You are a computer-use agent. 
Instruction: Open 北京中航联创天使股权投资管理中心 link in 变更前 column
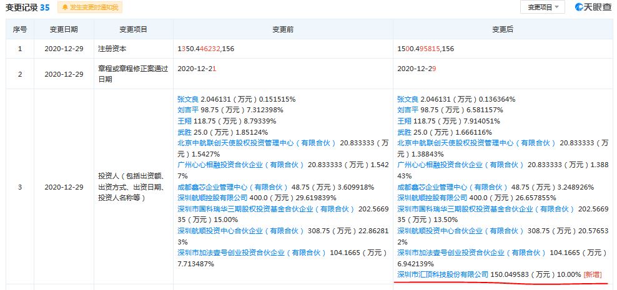click(x=257, y=143)
